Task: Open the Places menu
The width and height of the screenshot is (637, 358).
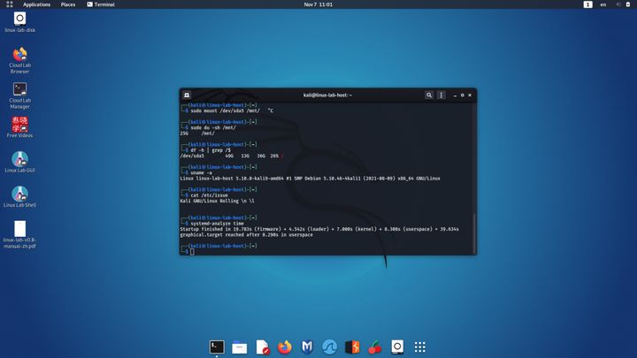Action: click(x=68, y=4)
